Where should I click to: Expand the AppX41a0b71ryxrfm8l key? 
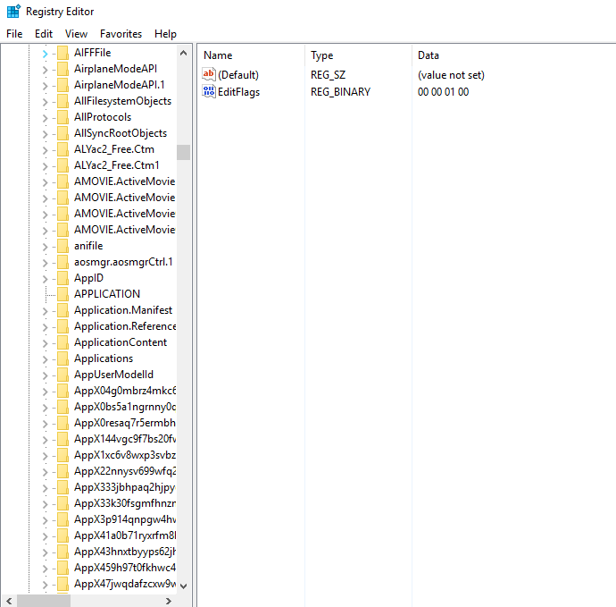pyautogui.click(x=46, y=536)
